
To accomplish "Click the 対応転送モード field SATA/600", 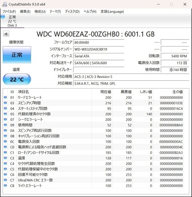I will point(99,63).
